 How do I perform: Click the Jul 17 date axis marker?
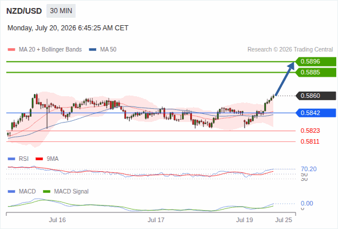click(156, 220)
